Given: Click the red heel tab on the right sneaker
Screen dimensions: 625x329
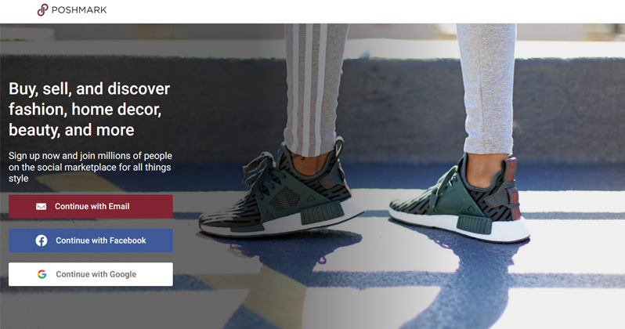Looking at the screenshot, I should pyautogui.click(x=514, y=187).
